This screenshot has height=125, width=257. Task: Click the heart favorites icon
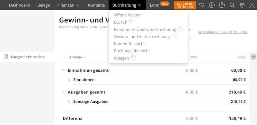pos(202,5)
